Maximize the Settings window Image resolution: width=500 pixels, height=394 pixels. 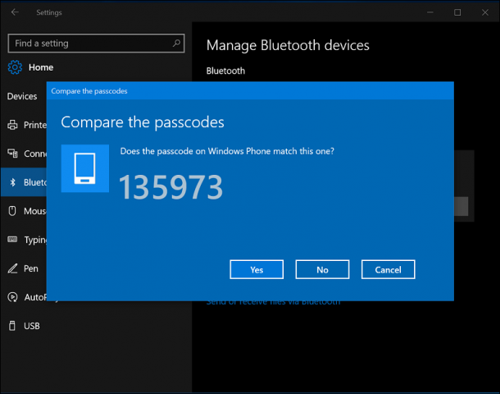pos(457,12)
